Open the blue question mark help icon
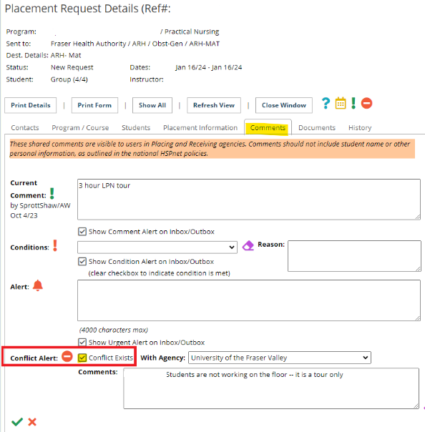The image size is (425, 432). [326, 104]
